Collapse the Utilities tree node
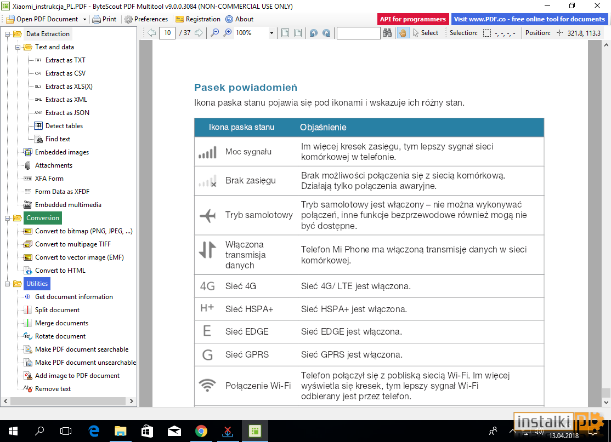 click(x=7, y=284)
